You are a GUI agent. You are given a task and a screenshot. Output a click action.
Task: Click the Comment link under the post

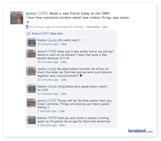pos(93,27)
